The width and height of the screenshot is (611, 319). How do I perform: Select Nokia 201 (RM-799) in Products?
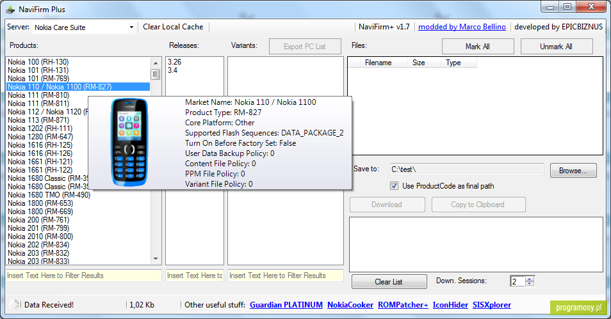click(x=38, y=228)
